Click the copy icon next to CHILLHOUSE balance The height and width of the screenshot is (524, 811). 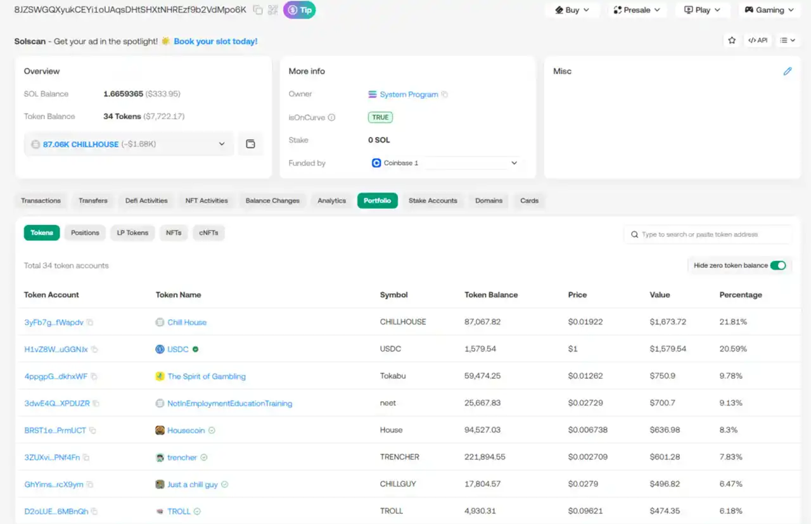coord(250,144)
